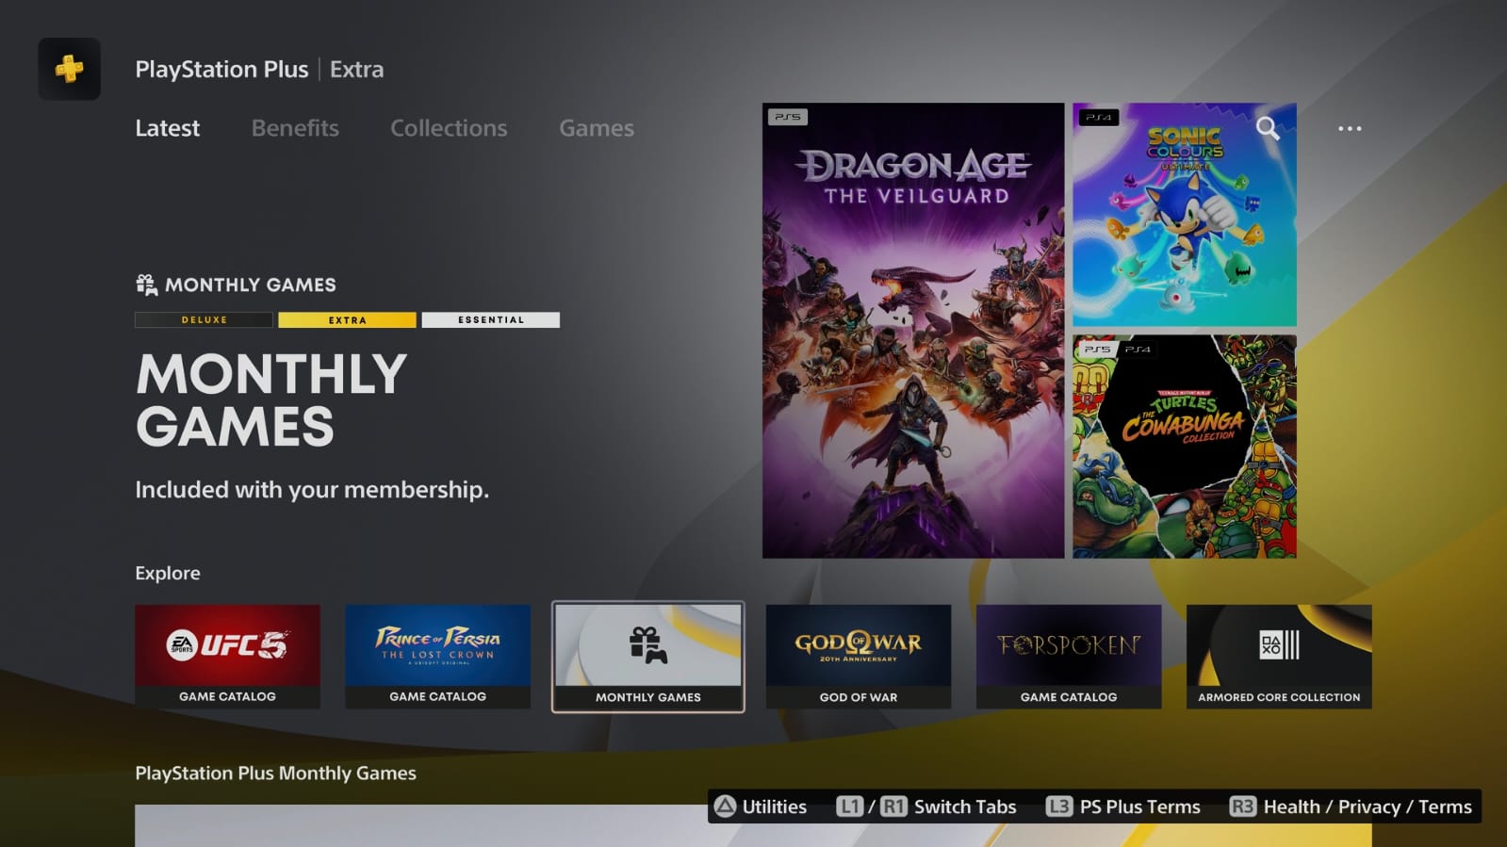
Task: Click the PS4 badge on Turtles Cowabunga cover
Action: tap(1138, 349)
